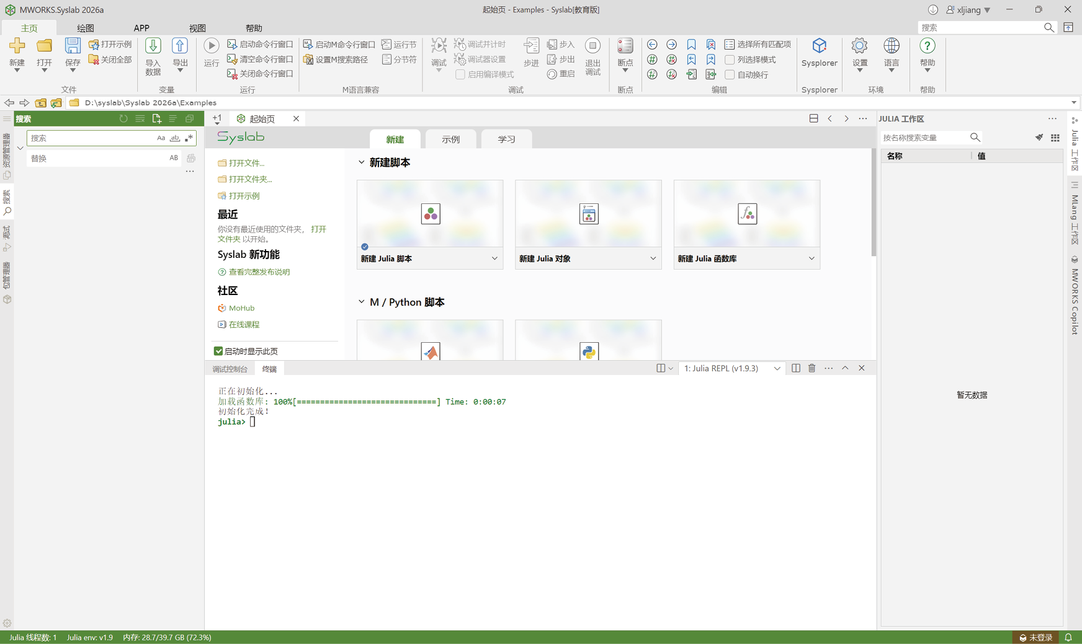Open the 在线课程 link
The height and width of the screenshot is (644, 1082).
pos(244,325)
